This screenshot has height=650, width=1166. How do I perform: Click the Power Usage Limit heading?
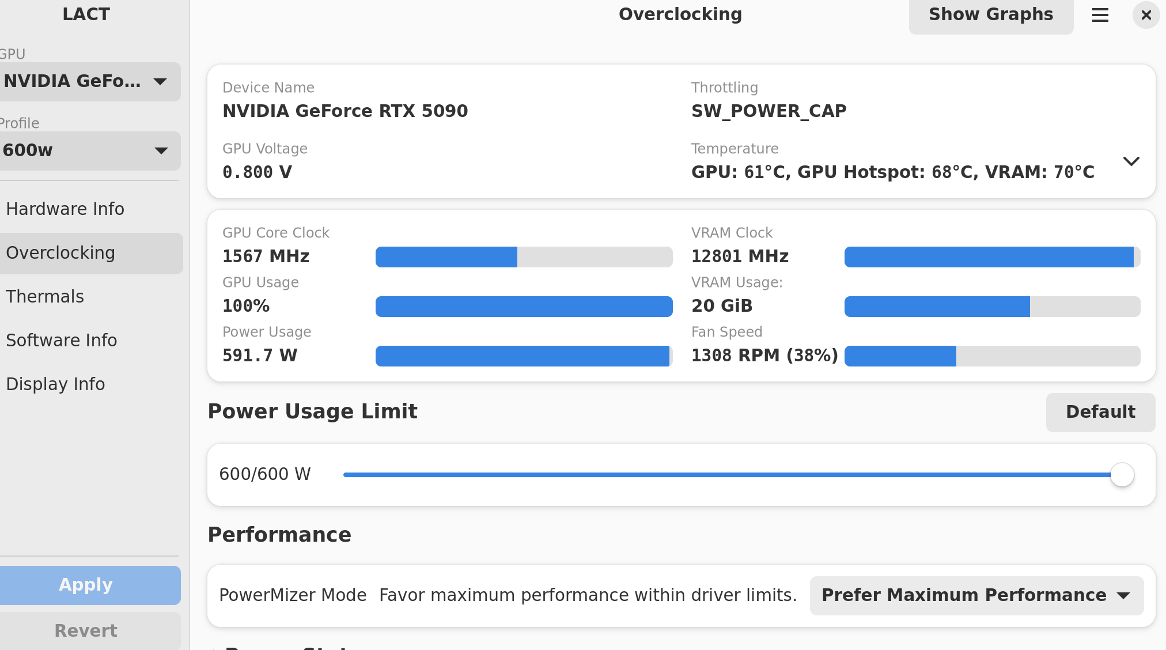click(x=312, y=411)
